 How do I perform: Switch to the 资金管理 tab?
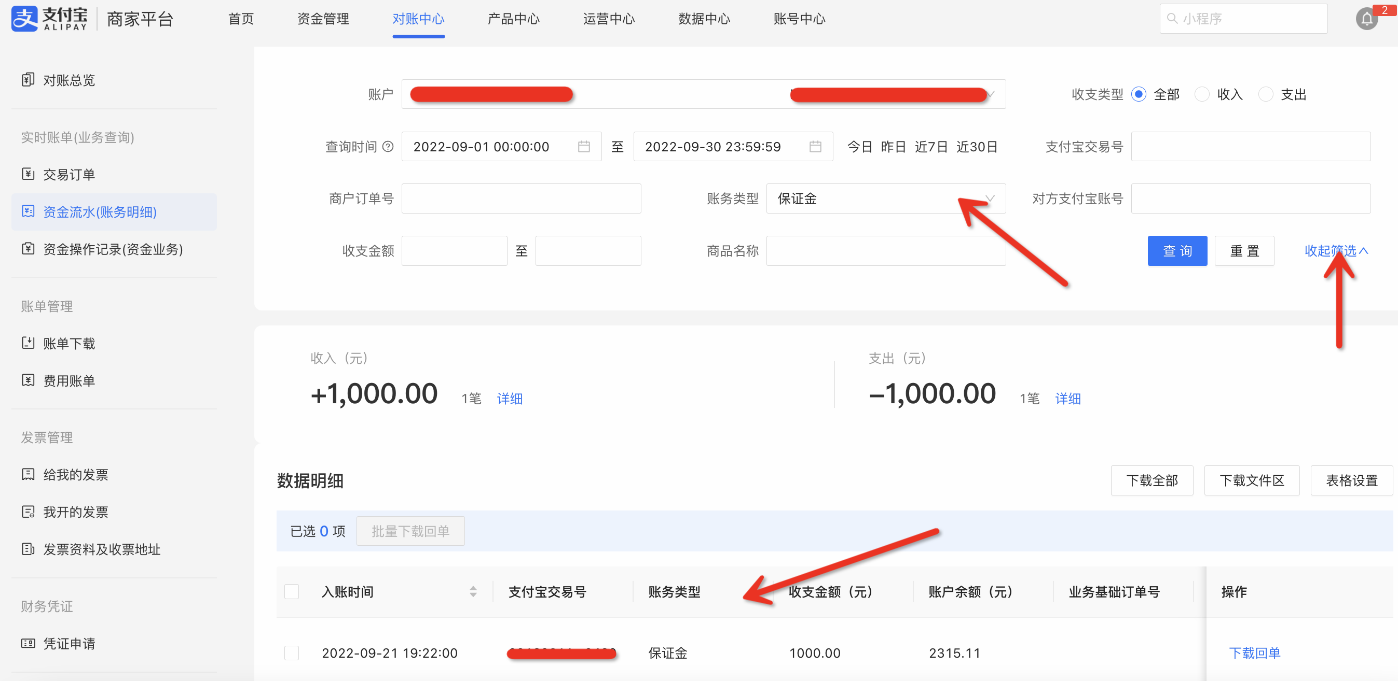323,19
